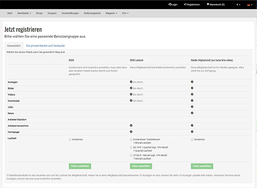Click News checkmark in Händler column
This screenshot has width=257, height=188.
click(x=192, y=113)
